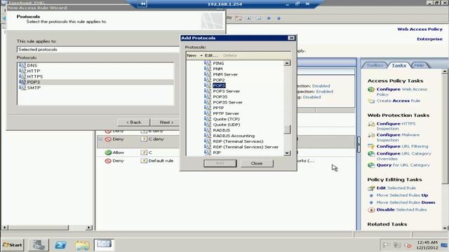Close the Add Protocols dialog via Close button
Viewport: 449px width, 252px height.
tap(257, 163)
